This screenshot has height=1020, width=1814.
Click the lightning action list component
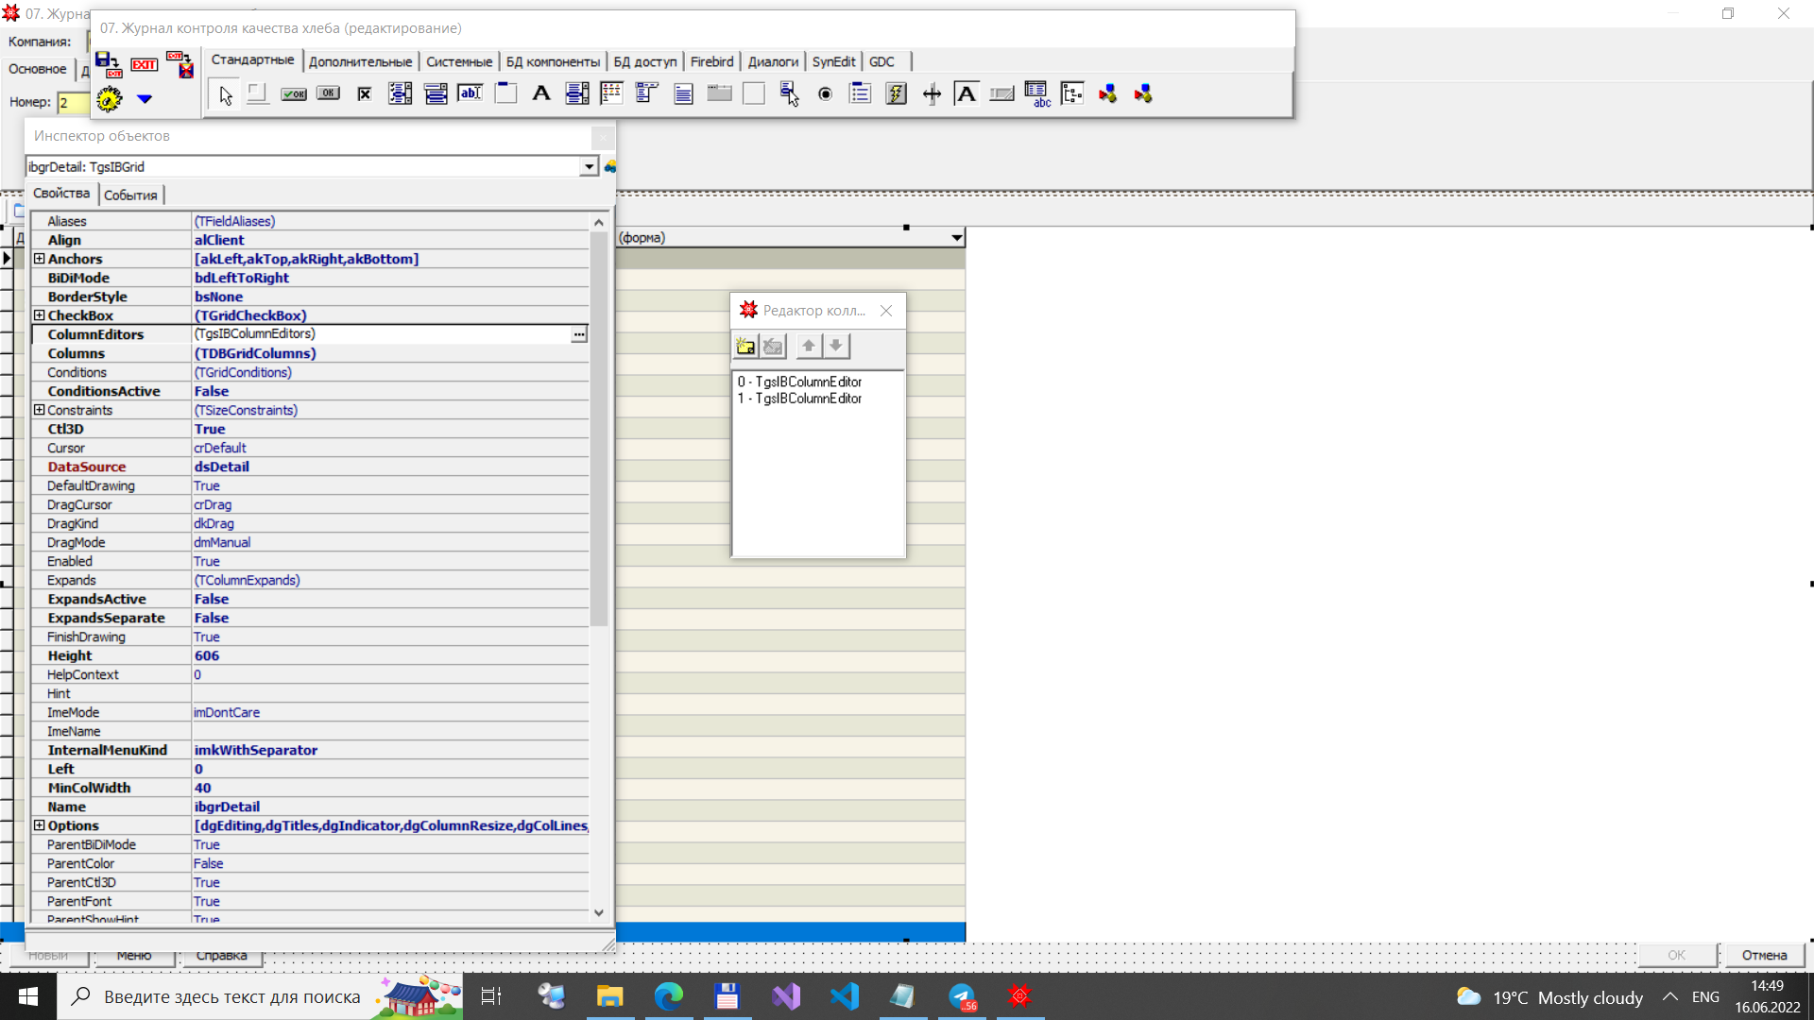click(896, 94)
